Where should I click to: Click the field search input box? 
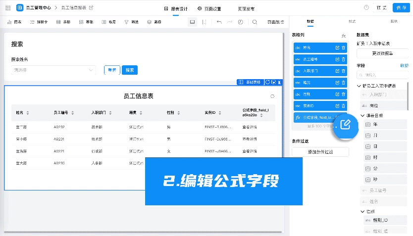click(383, 75)
